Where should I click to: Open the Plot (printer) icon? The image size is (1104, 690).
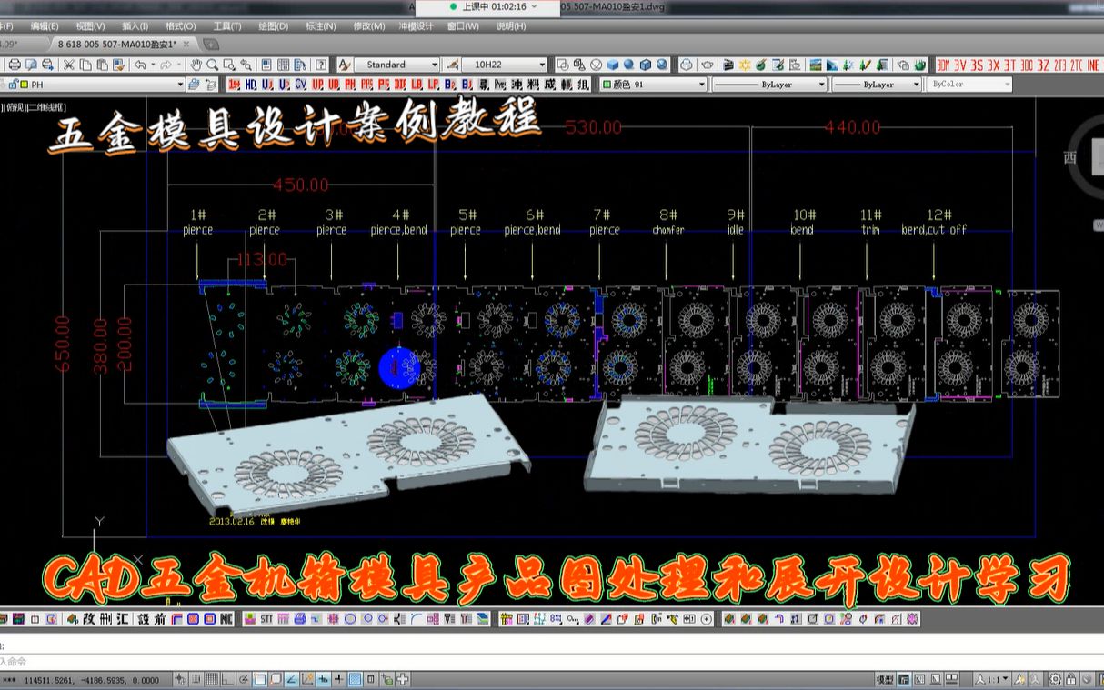tap(15, 65)
